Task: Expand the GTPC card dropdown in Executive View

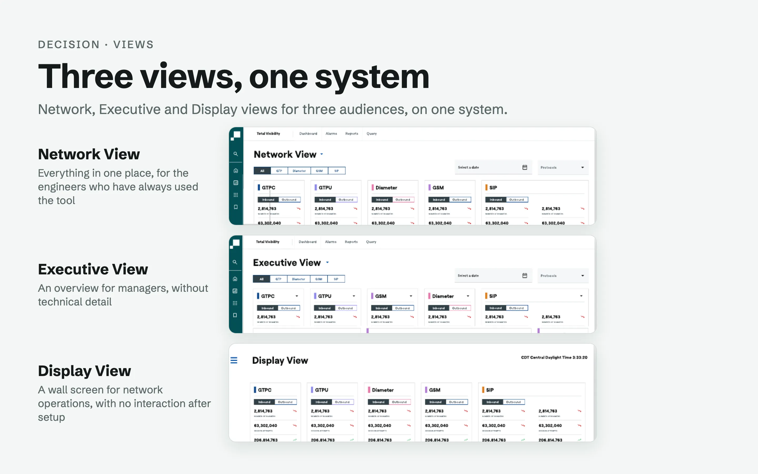Action: (x=297, y=296)
